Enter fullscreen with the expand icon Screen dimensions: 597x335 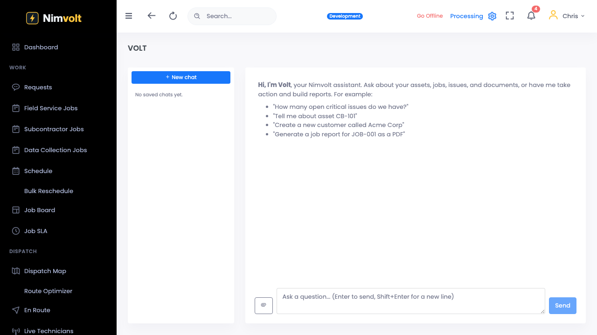[510, 16]
